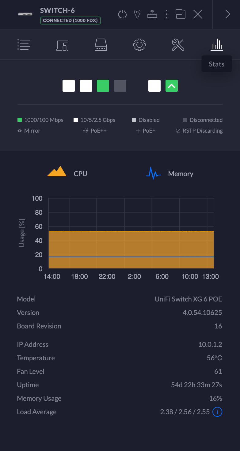Screen dimensions: 240x451
Task: Select the Settings gear tab icon
Action: point(139,44)
